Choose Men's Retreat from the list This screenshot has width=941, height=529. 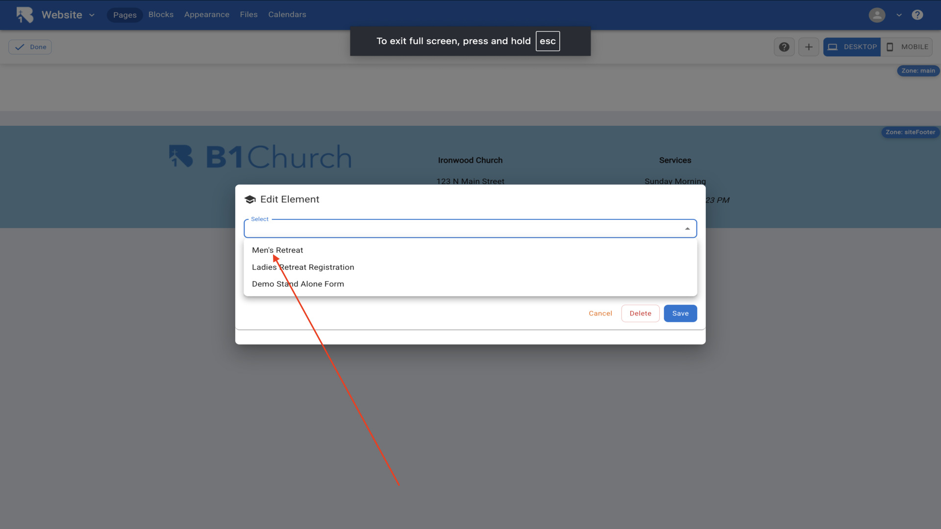(277, 250)
